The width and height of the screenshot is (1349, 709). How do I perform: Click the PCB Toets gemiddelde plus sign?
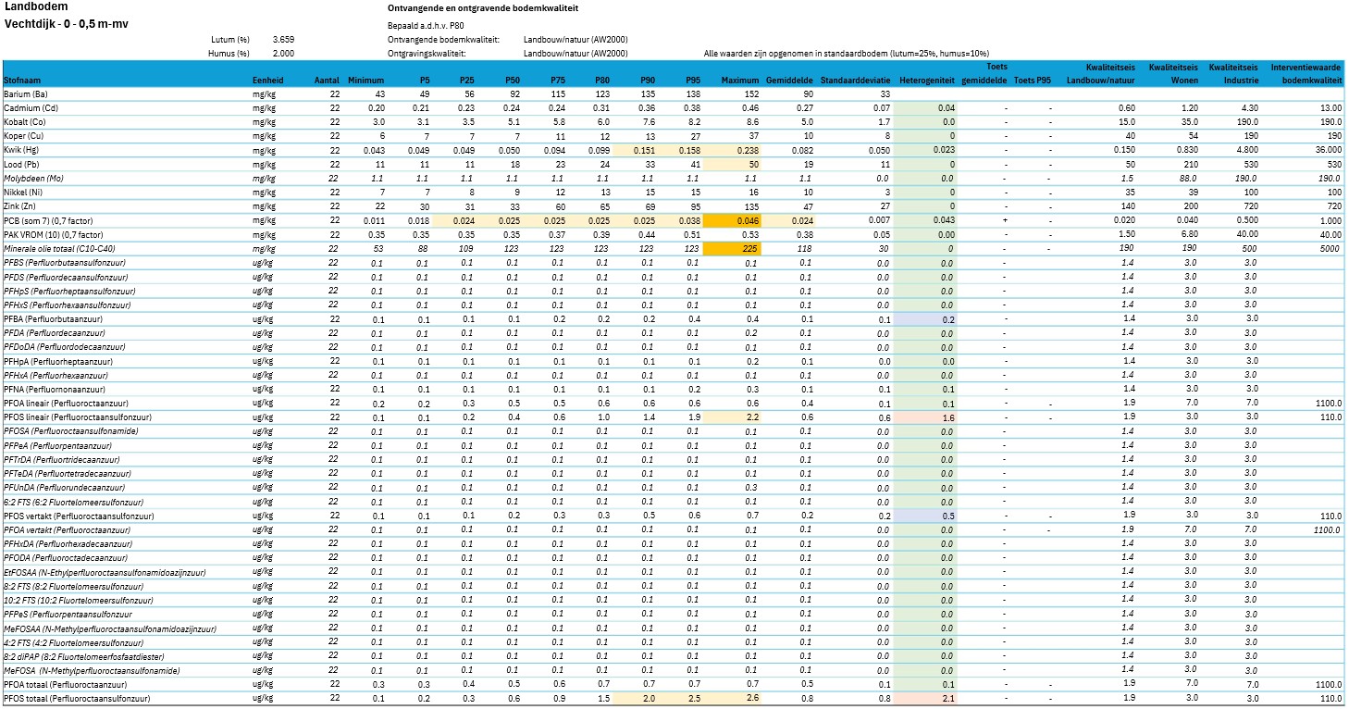click(x=1006, y=220)
